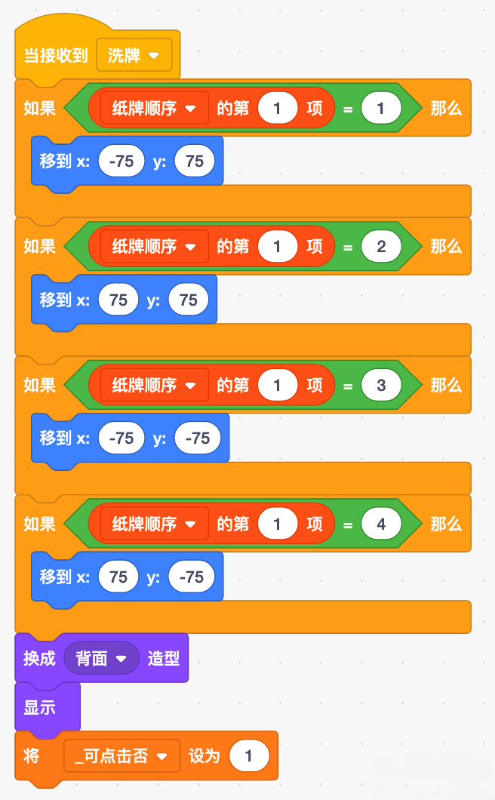Image resolution: width=495 pixels, height=800 pixels.
Task: Click comparison value 2 in second if block
Action: (381, 247)
